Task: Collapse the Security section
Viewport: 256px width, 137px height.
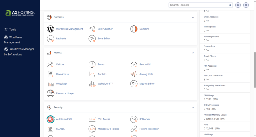Action: click(x=193, y=108)
